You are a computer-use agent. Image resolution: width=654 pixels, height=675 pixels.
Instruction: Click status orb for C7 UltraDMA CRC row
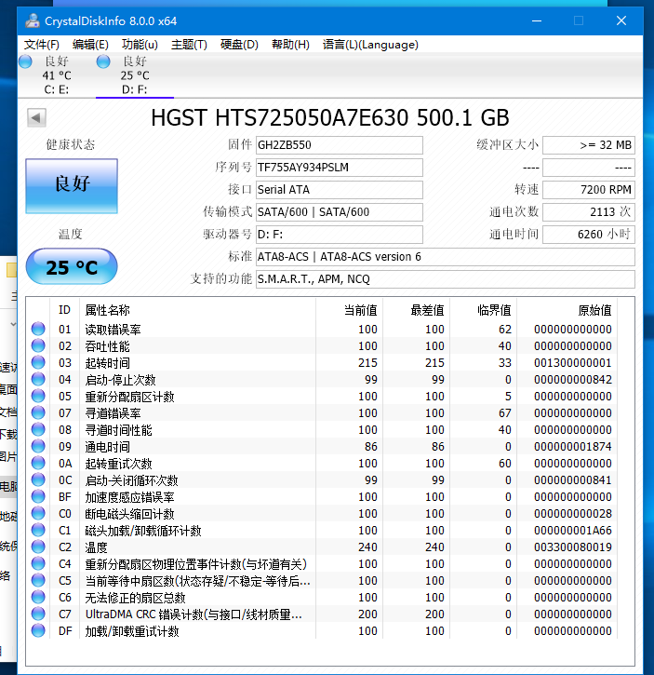[38, 614]
